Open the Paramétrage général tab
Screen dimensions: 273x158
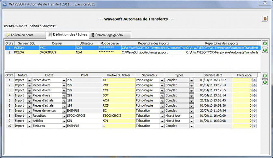pos(110,35)
